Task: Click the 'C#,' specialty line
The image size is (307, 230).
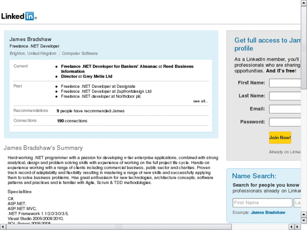Action: (11, 199)
